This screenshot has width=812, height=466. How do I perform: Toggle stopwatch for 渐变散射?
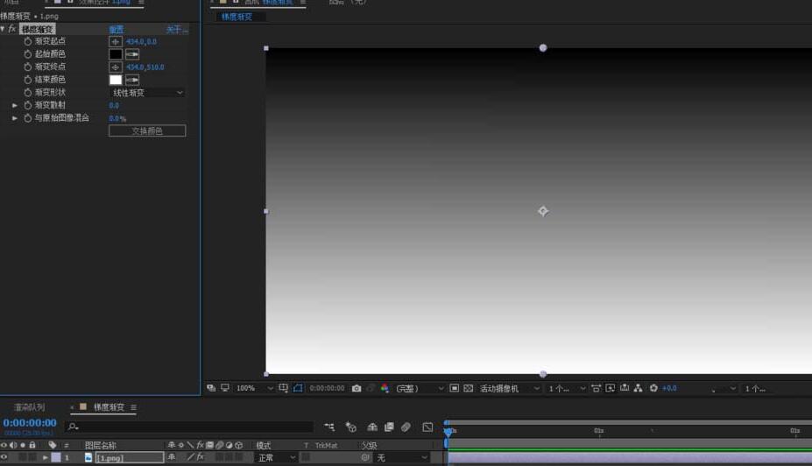(28, 105)
